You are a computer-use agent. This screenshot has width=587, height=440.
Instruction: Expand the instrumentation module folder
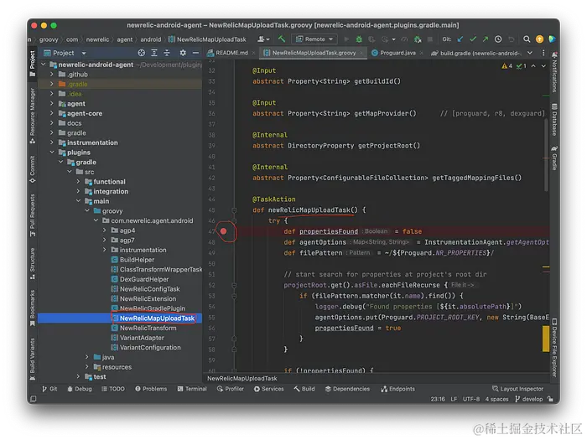click(52, 142)
